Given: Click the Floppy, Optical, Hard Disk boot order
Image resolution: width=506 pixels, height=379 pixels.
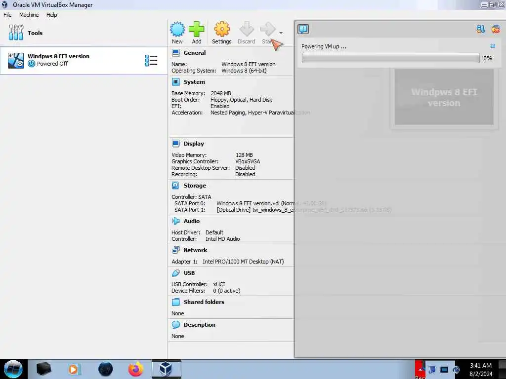Looking at the screenshot, I should pos(241,100).
